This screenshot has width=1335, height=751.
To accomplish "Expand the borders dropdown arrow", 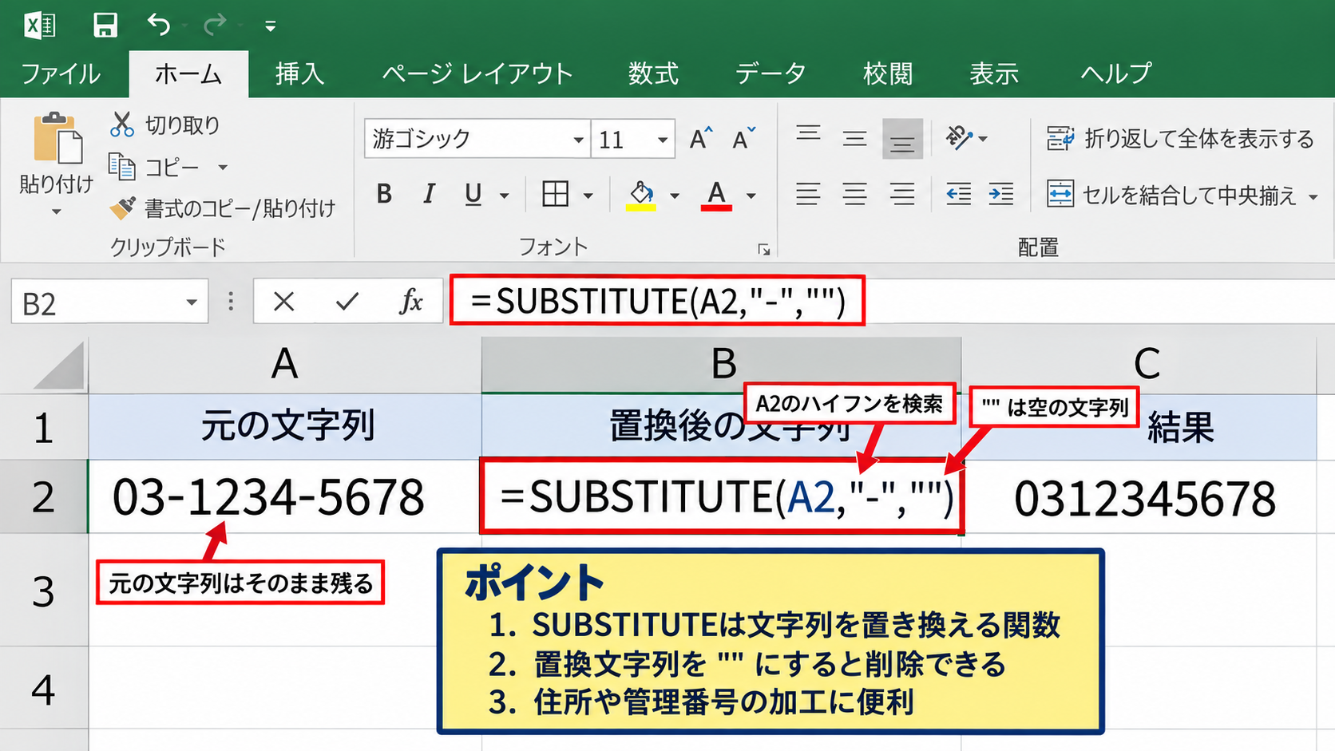I will point(588,196).
